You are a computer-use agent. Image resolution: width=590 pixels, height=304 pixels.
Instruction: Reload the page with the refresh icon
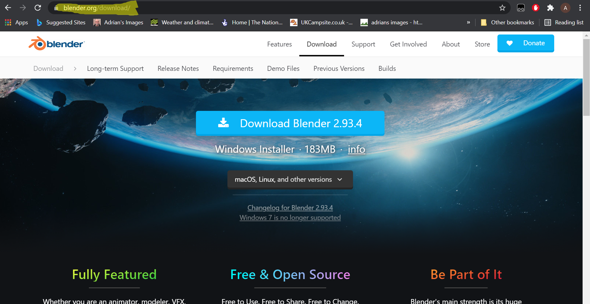click(38, 8)
